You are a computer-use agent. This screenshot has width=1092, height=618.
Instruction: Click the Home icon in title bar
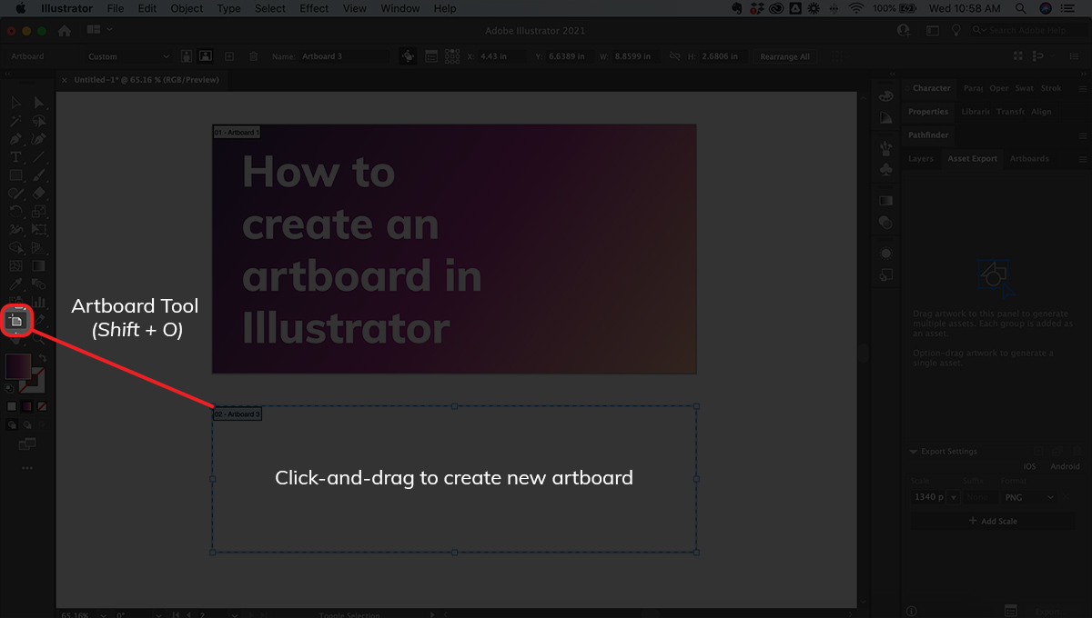65,30
